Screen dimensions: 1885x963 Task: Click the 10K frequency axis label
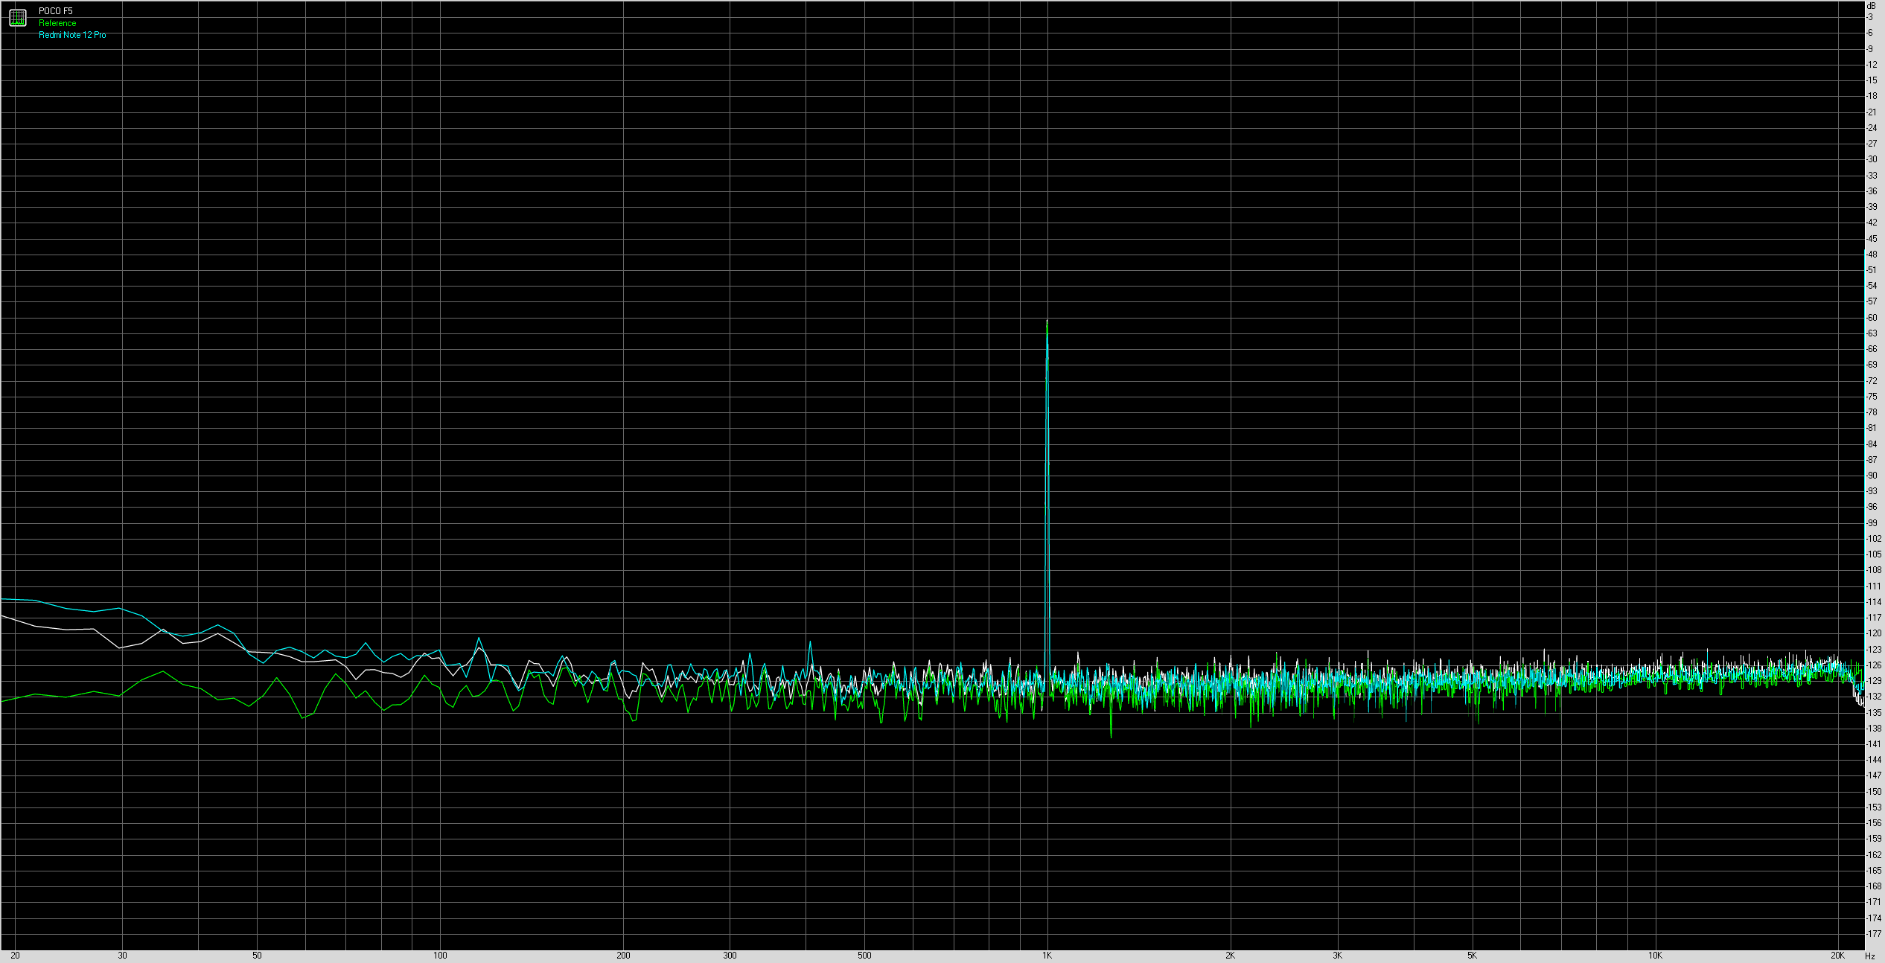coord(1654,956)
